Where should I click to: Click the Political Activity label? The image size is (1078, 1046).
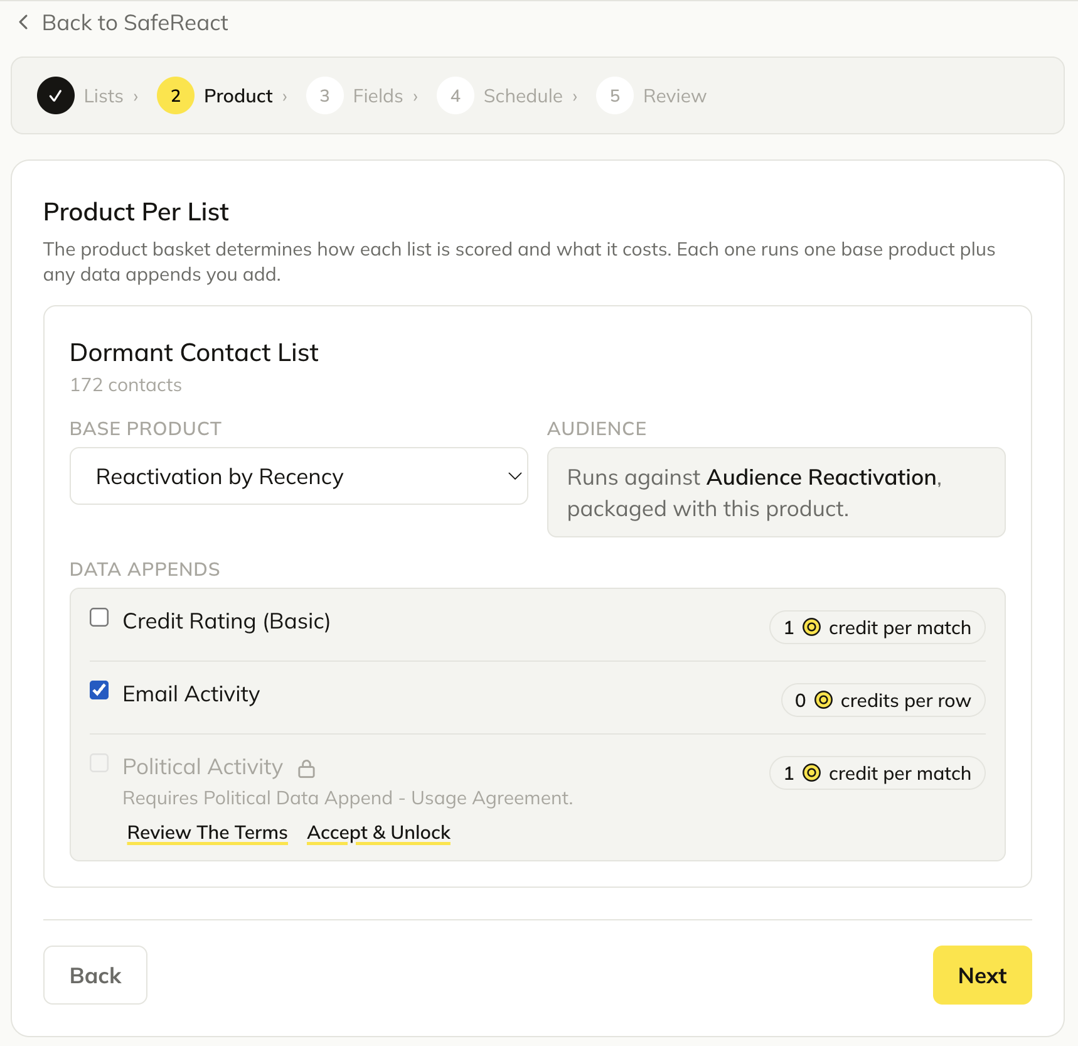click(x=203, y=767)
